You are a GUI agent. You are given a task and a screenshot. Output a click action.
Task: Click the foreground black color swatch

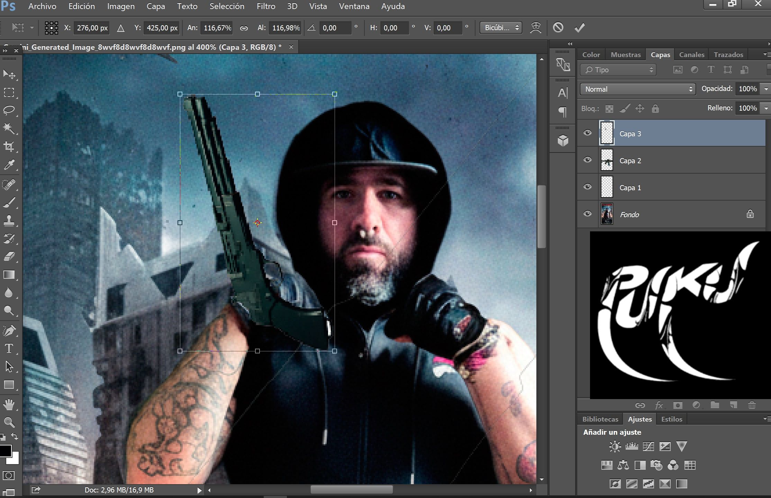pos(5,451)
